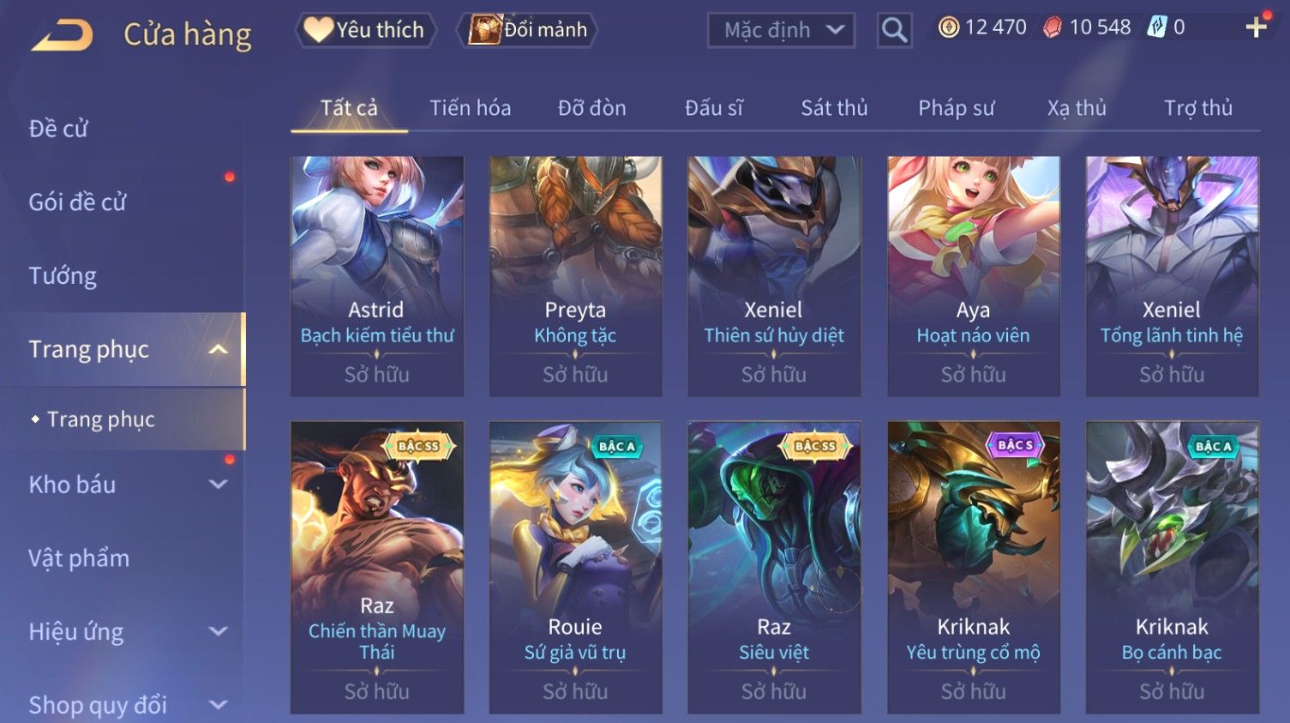The height and width of the screenshot is (723, 1290).
Task: Go to Tướng in the sidebar
Action: (63, 275)
